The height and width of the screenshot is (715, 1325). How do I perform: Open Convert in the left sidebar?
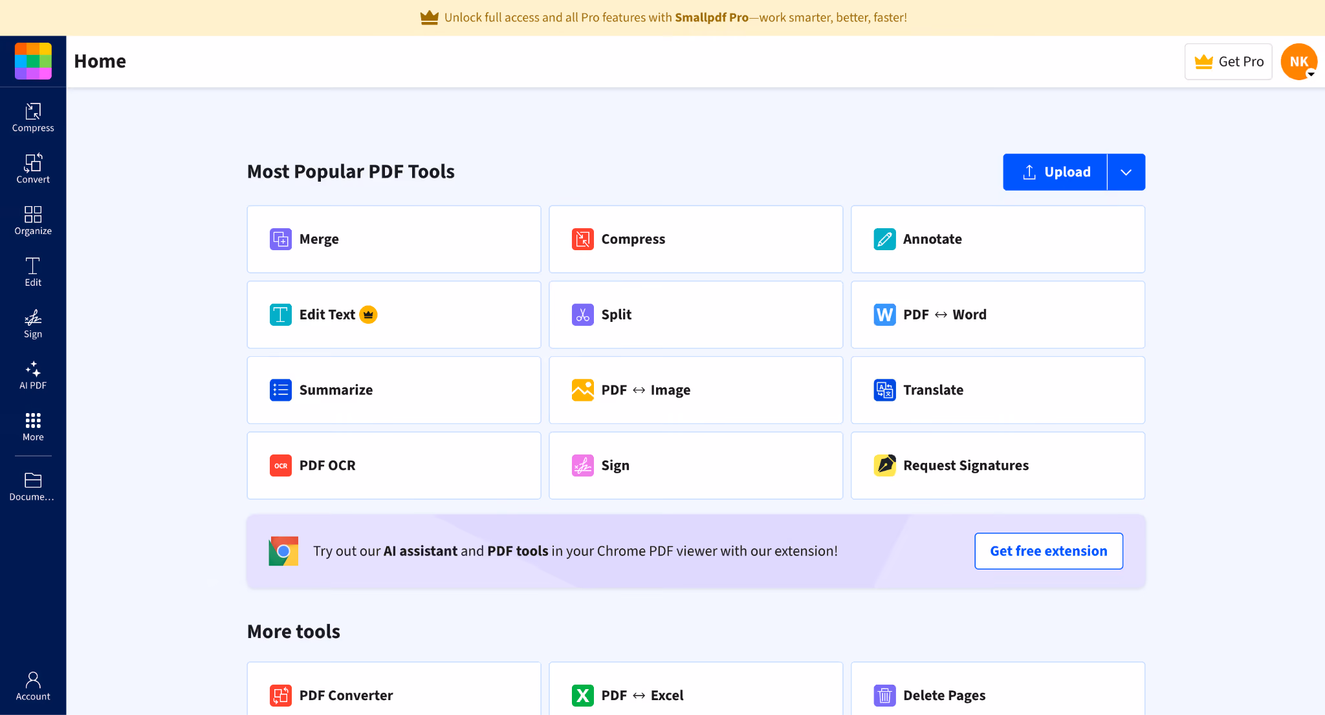[33, 169]
